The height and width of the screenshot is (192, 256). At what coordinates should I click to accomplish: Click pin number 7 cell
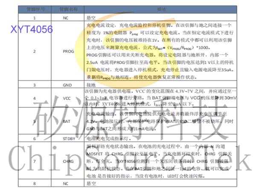tap(35, 161)
